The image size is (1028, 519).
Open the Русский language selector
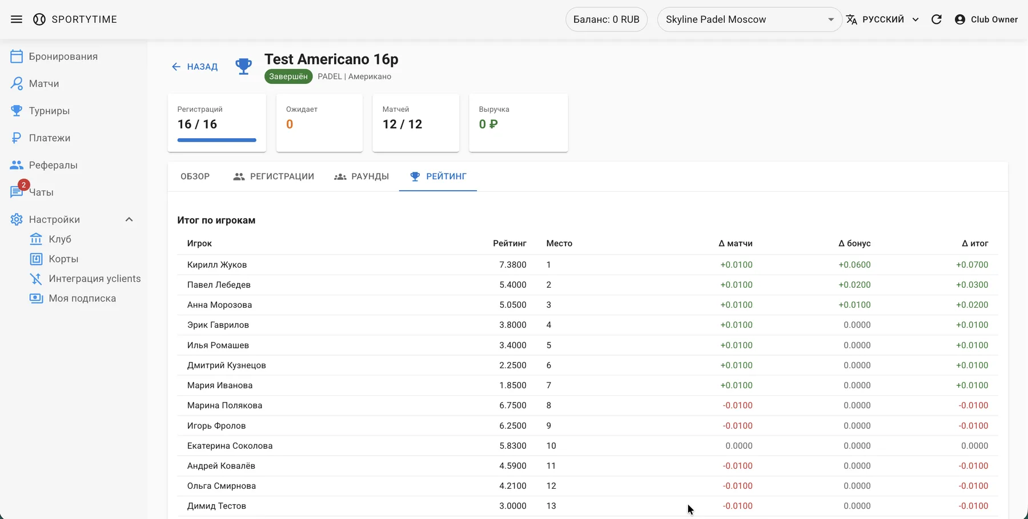[x=882, y=19]
